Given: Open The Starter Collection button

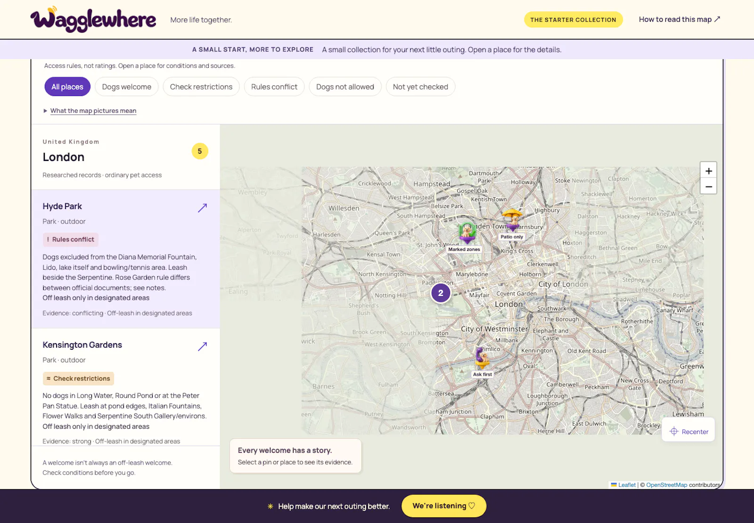Looking at the screenshot, I should [573, 20].
